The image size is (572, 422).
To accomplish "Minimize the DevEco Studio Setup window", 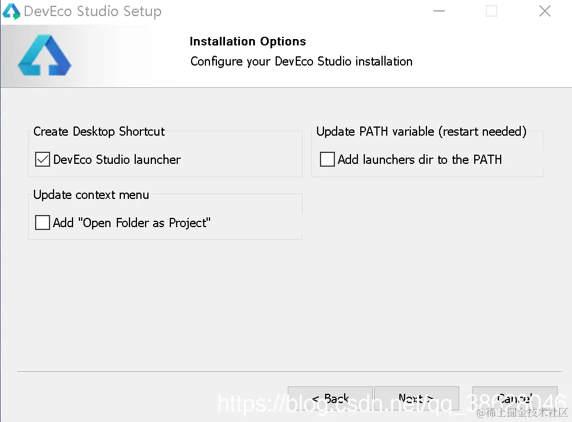I will click(x=438, y=11).
